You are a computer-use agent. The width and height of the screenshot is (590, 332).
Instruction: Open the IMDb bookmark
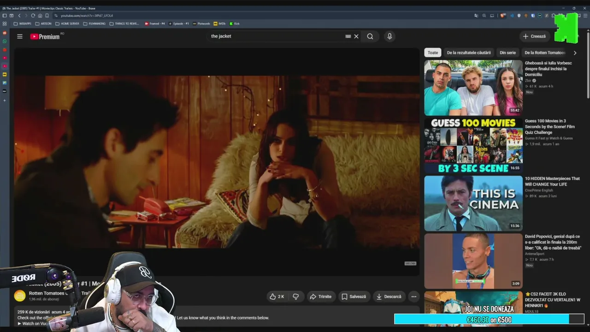[x=220, y=24]
